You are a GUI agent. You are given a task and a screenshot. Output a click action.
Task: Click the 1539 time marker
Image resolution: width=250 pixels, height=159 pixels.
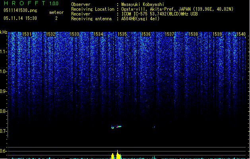[217, 34]
